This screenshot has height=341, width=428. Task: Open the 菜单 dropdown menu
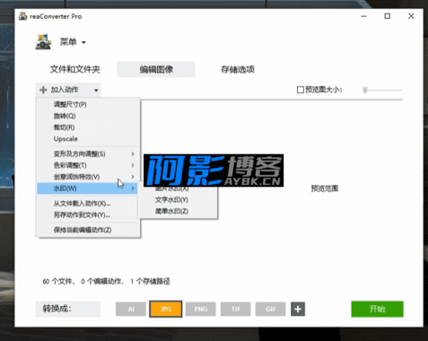pos(73,42)
